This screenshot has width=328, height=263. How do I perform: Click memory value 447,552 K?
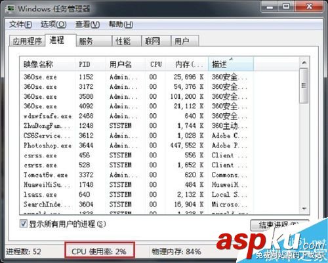click(187, 146)
